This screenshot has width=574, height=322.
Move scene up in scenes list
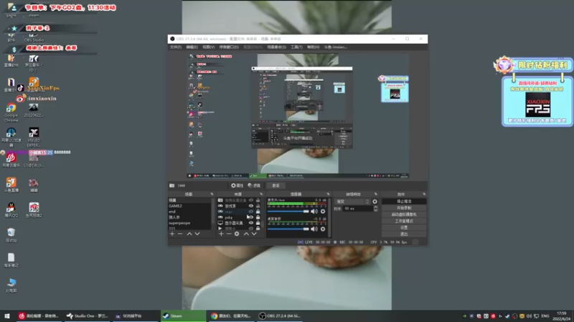coord(189,234)
